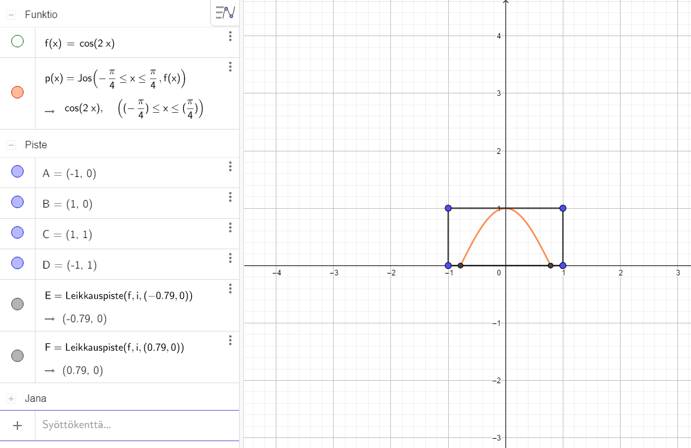Image resolution: width=691 pixels, height=448 pixels.
Task: Open more options for intersection point F
Action: click(x=230, y=340)
